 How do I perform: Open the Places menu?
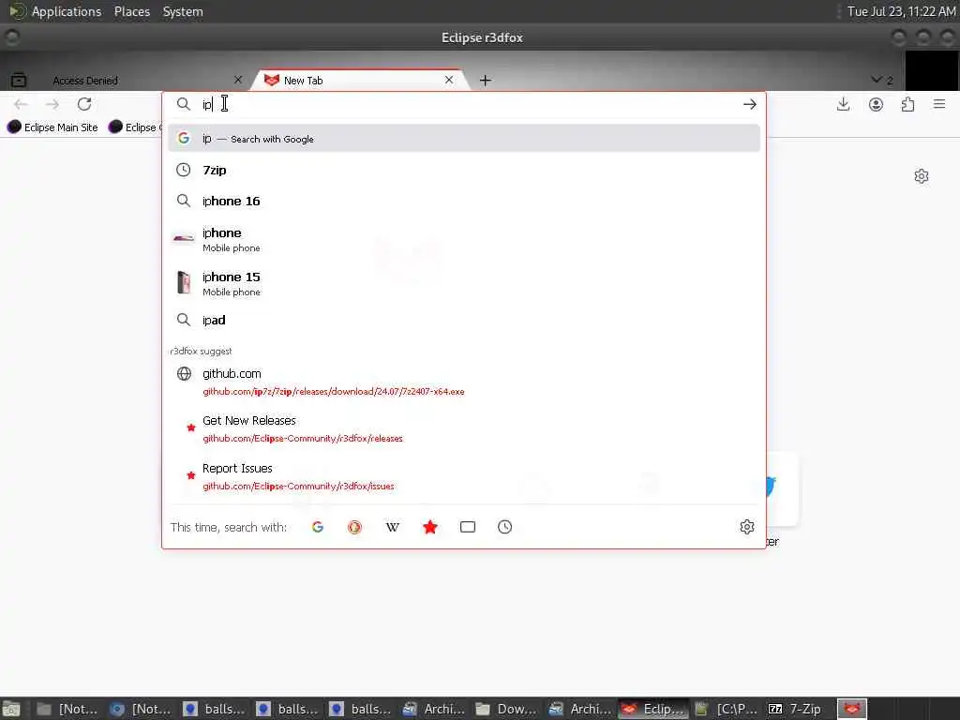click(x=131, y=11)
